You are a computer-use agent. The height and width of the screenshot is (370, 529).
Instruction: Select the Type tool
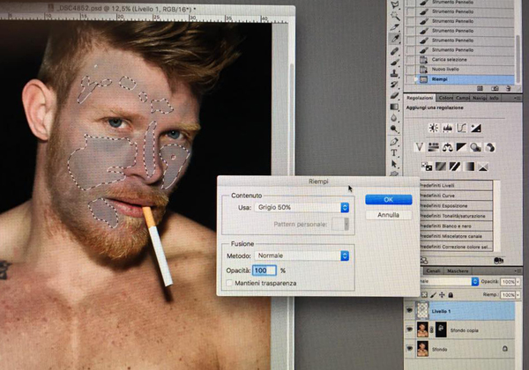[x=394, y=153]
